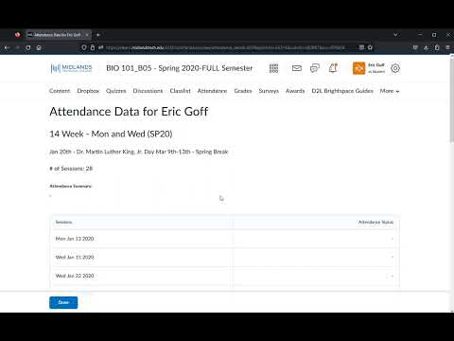Expand the More navigation dropdown
The width and height of the screenshot is (454, 341).
pyautogui.click(x=390, y=91)
